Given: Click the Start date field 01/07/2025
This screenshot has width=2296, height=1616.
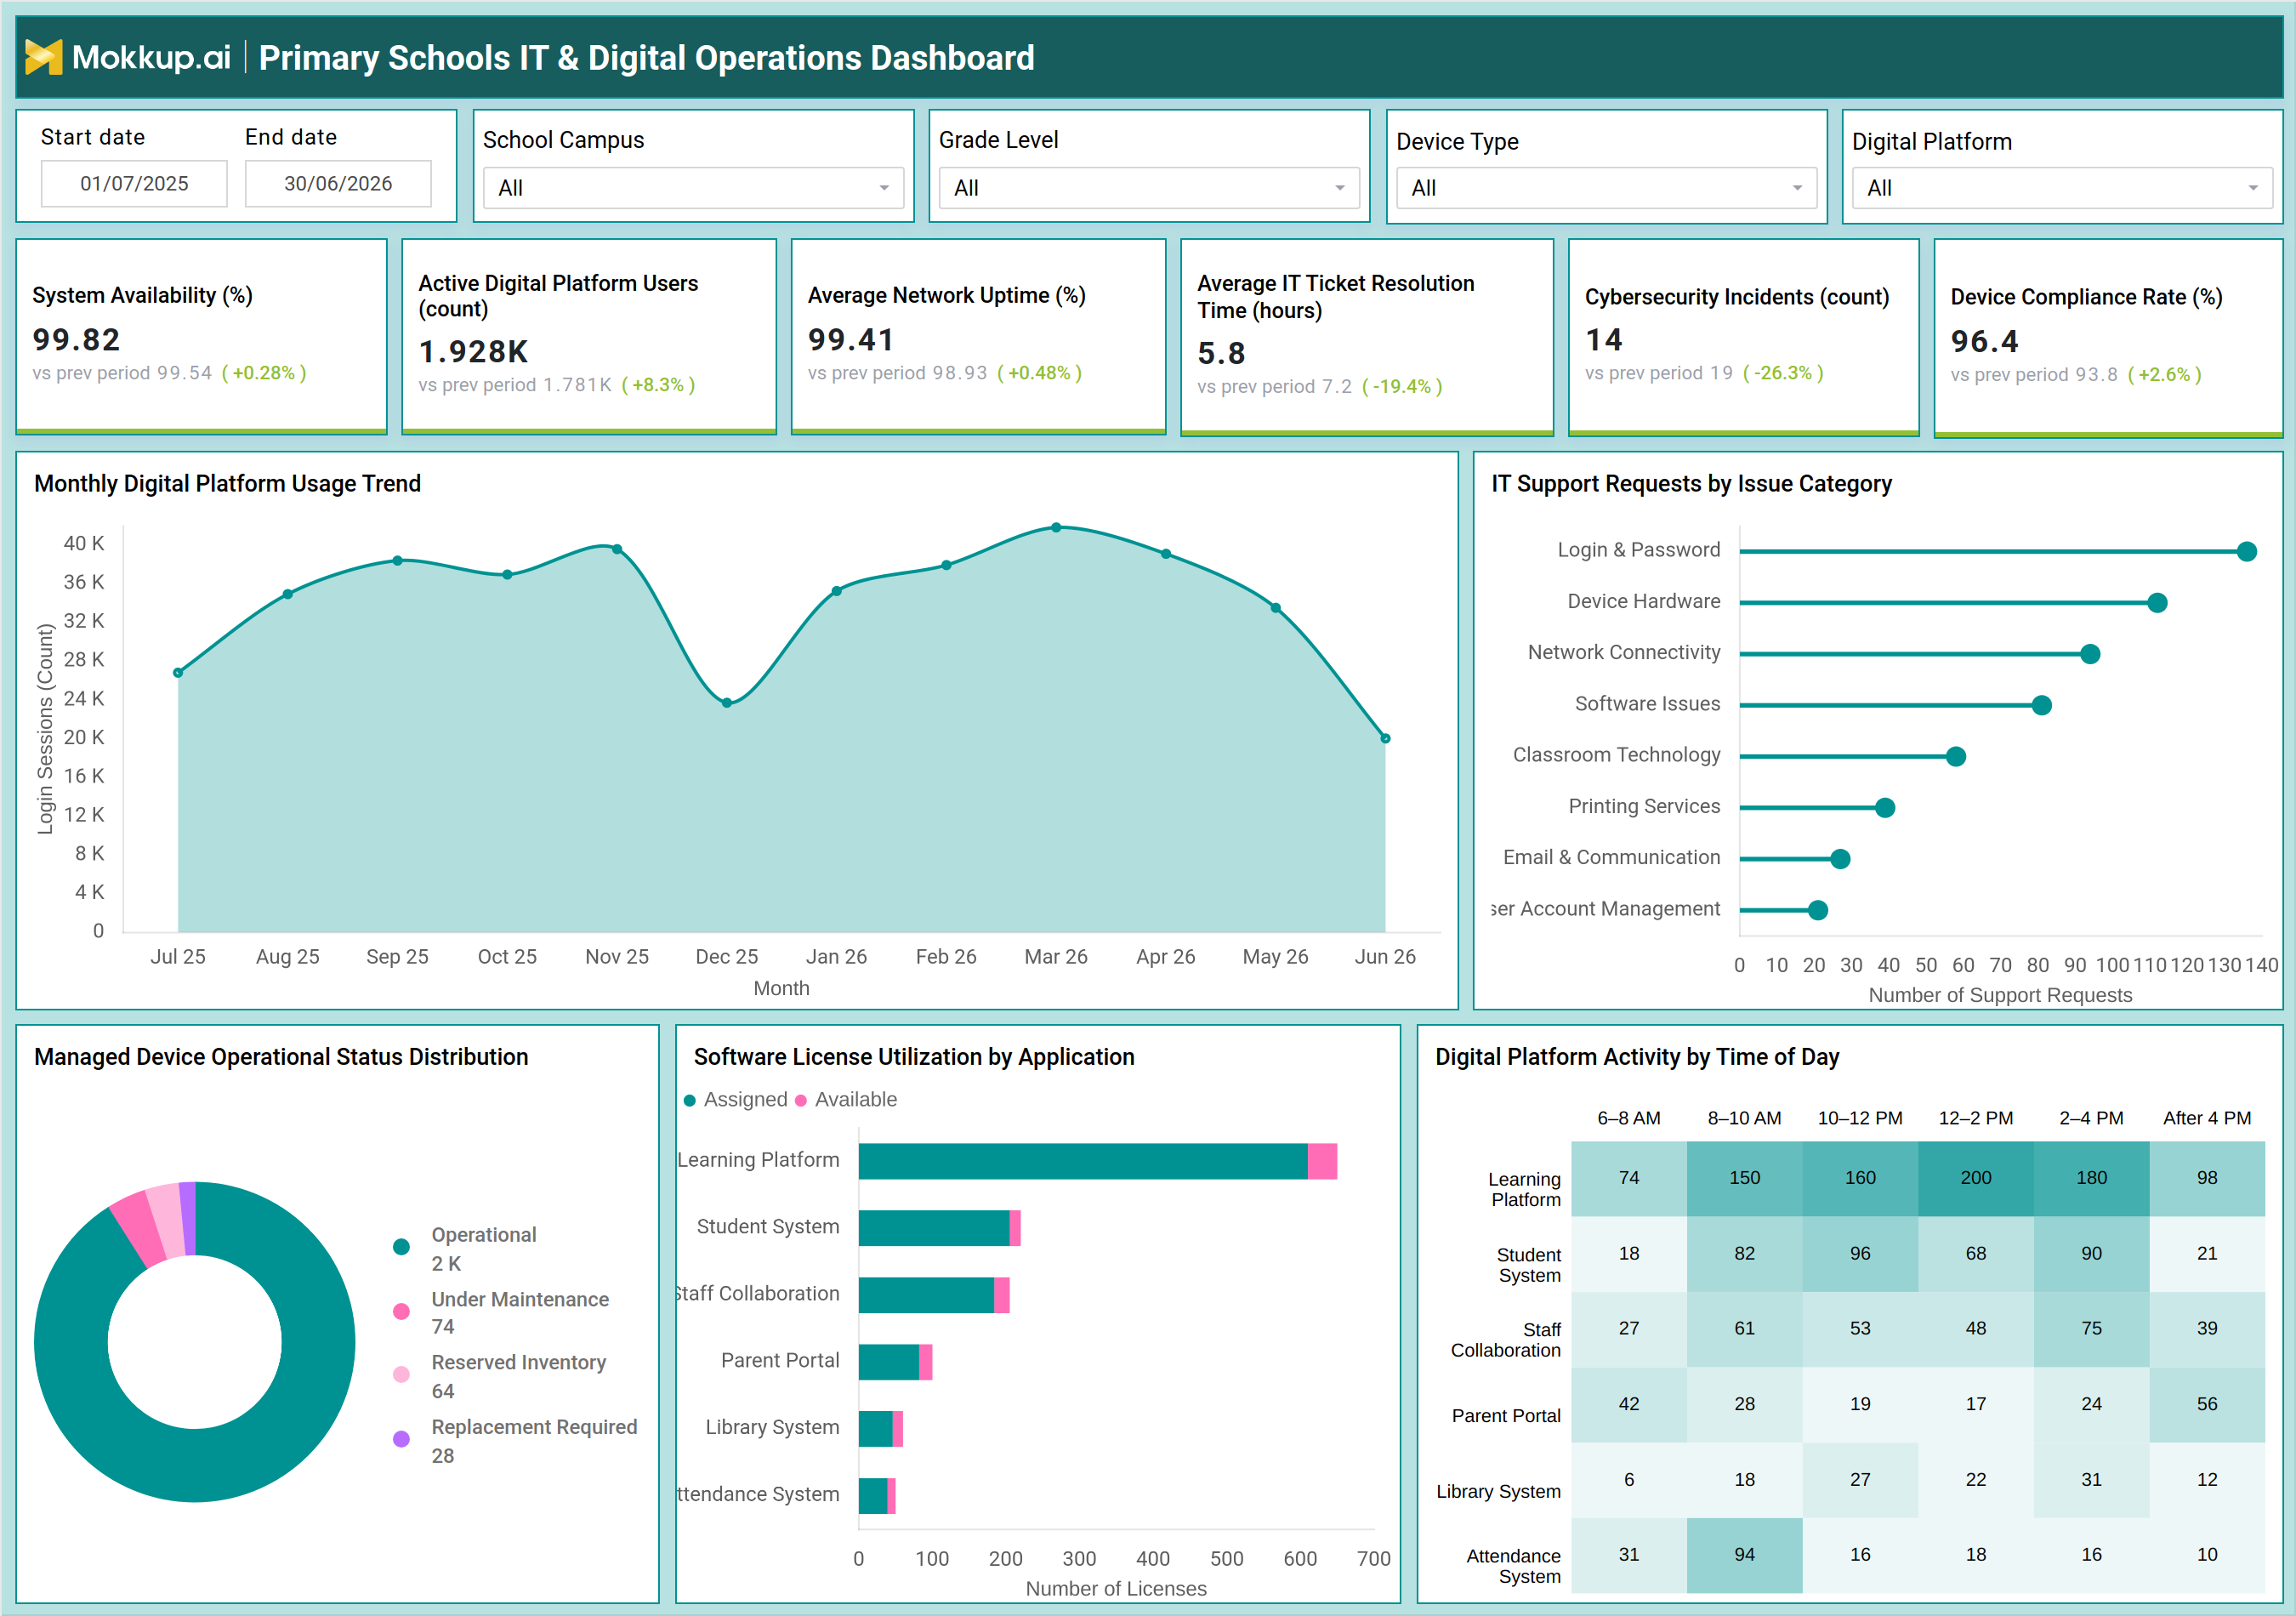Looking at the screenshot, I should [x=134, y=184].
